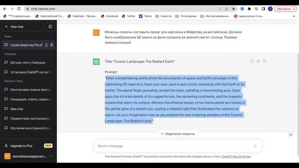The height and width of the screenshot is (168, 299).
Task: Reload the page with refresh icon
Action: (19, 9)
